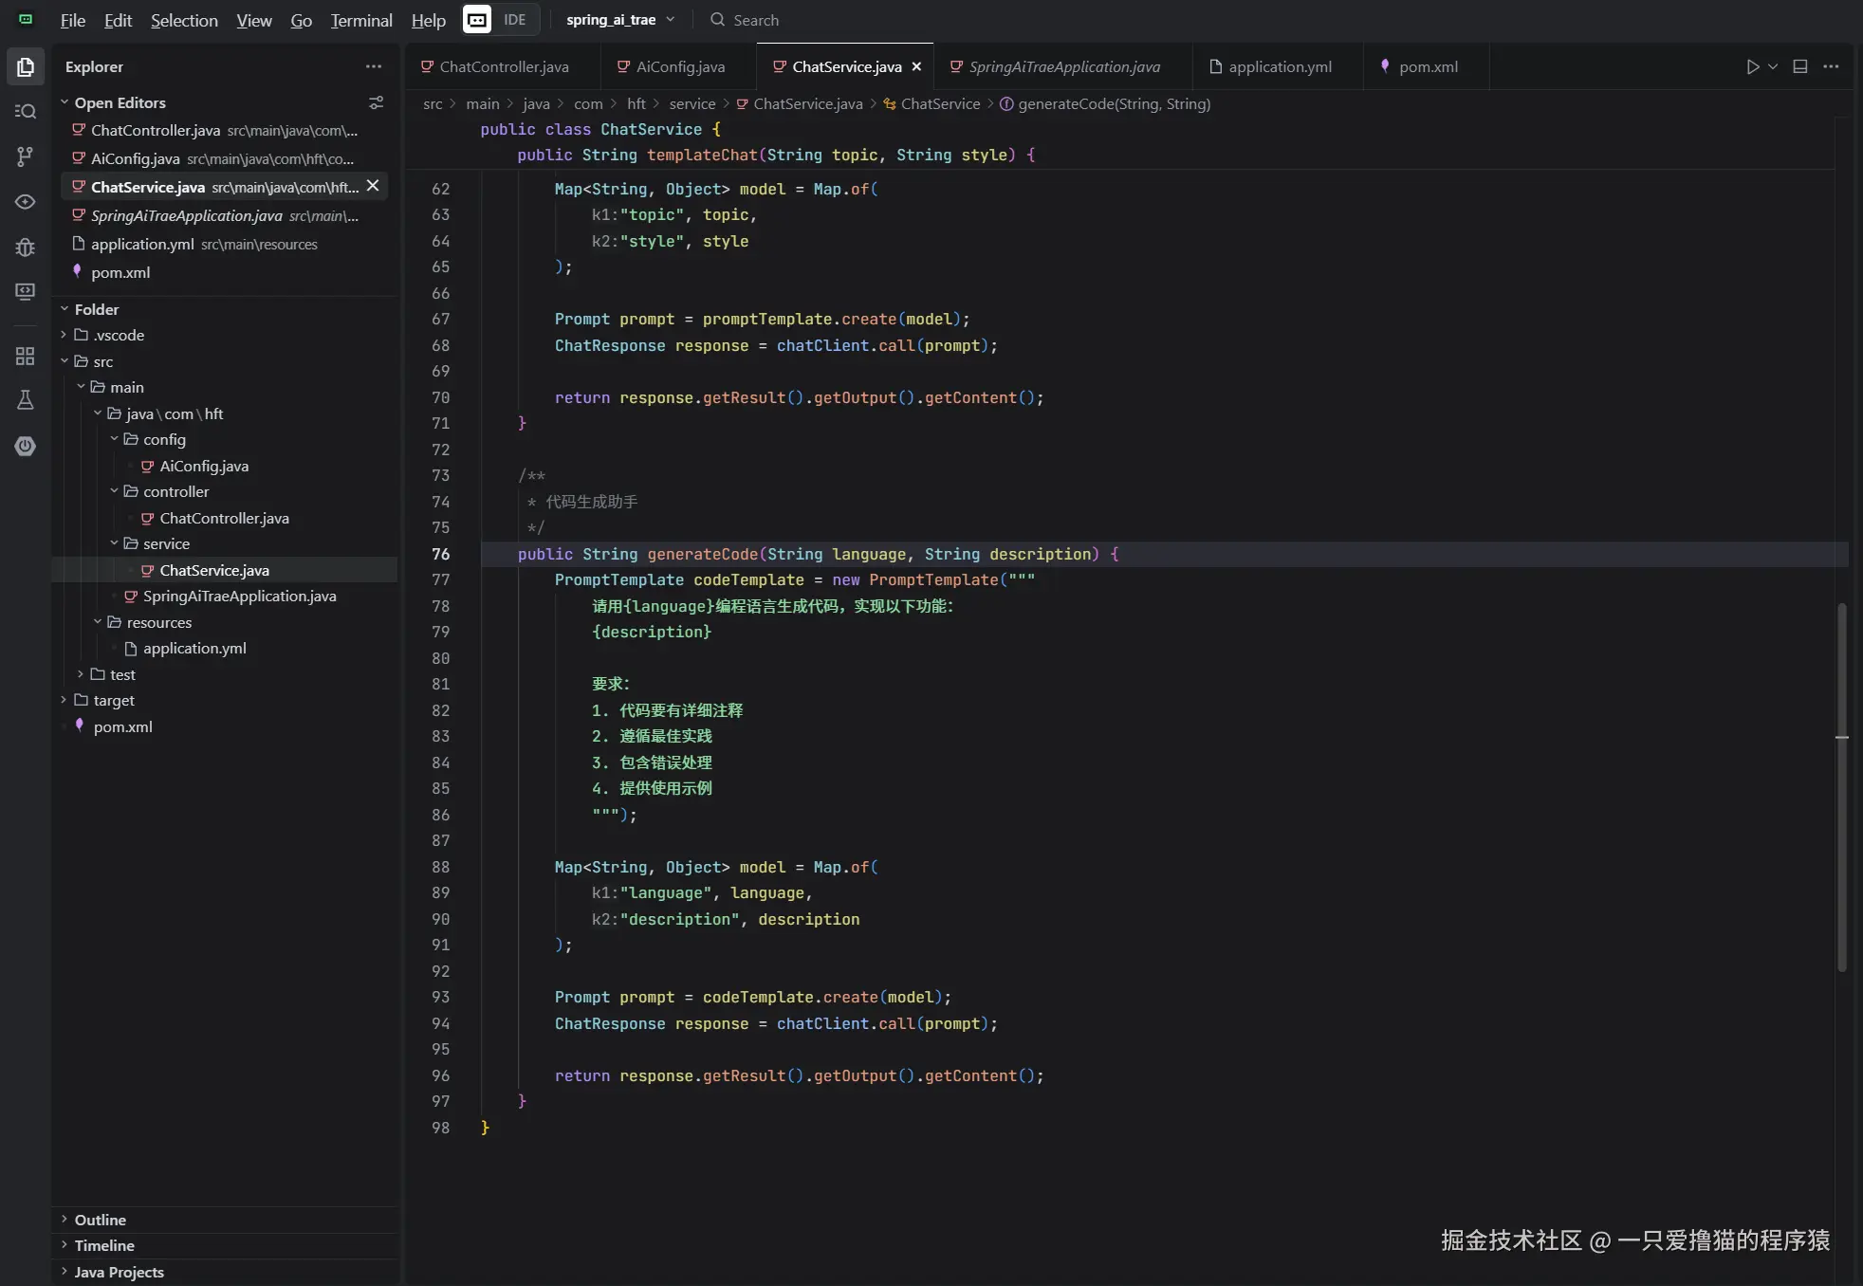Open the Terminal menu
Image resolution: width=1863 pixels, height=1286 pixels.
tap(360, 20)
